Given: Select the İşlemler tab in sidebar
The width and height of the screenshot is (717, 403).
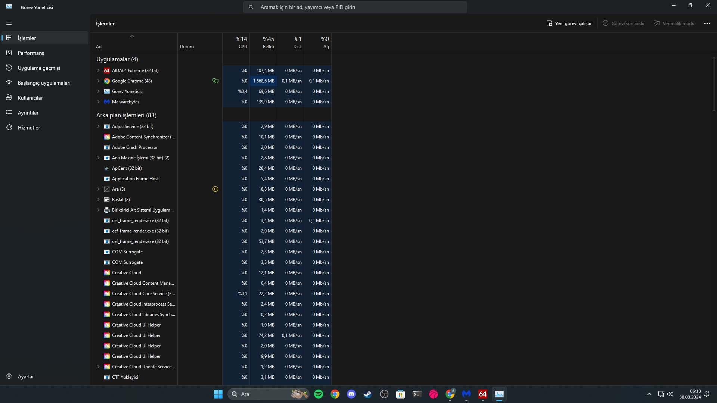Looking at the screenshot, I should pos(27,38).
